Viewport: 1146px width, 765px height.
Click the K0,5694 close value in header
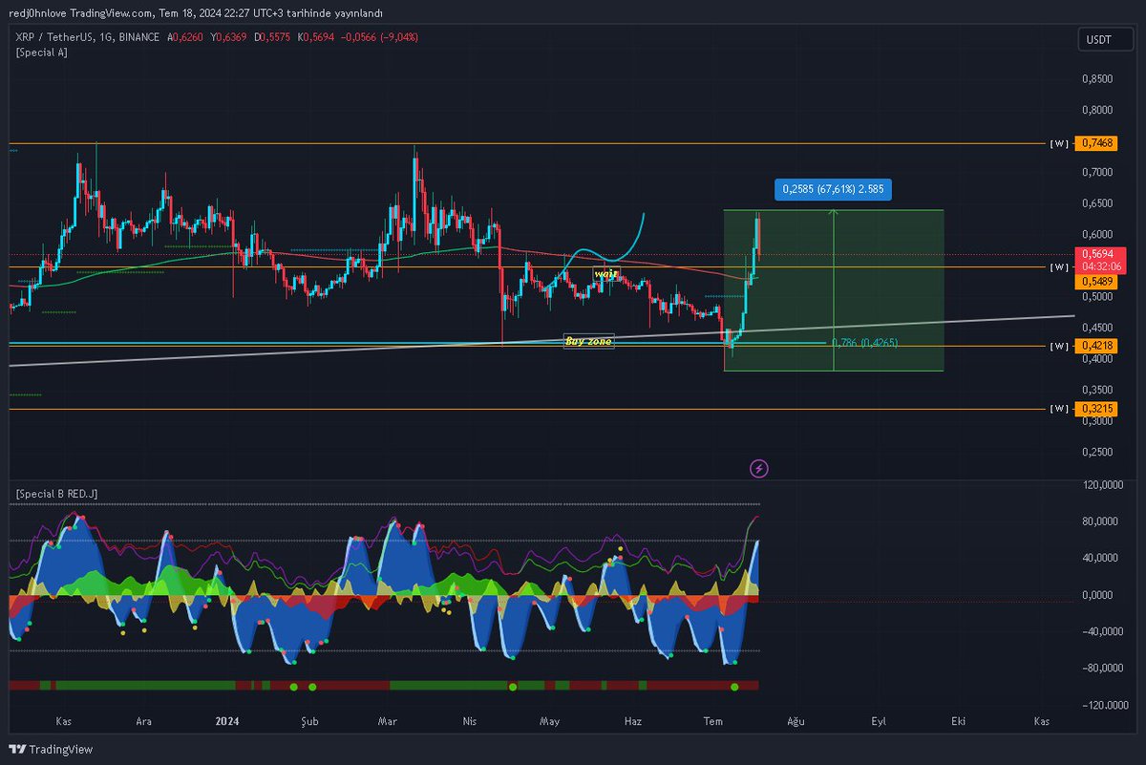(315, 37)
